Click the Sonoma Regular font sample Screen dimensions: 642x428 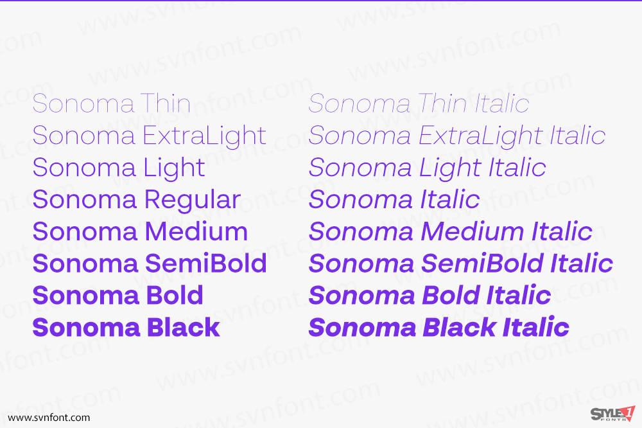pos(137,201)
